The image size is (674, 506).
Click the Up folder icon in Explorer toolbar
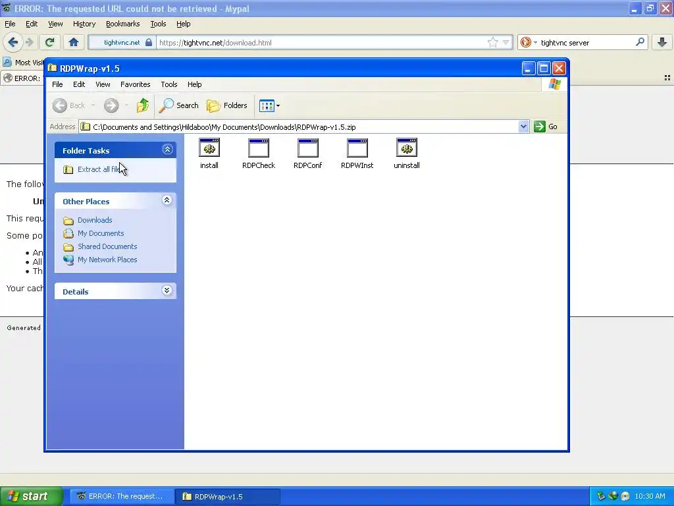[x=143, y=105]
